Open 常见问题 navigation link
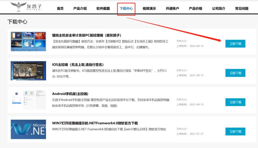This screenshot has height=148, width=258. point(242,9)
